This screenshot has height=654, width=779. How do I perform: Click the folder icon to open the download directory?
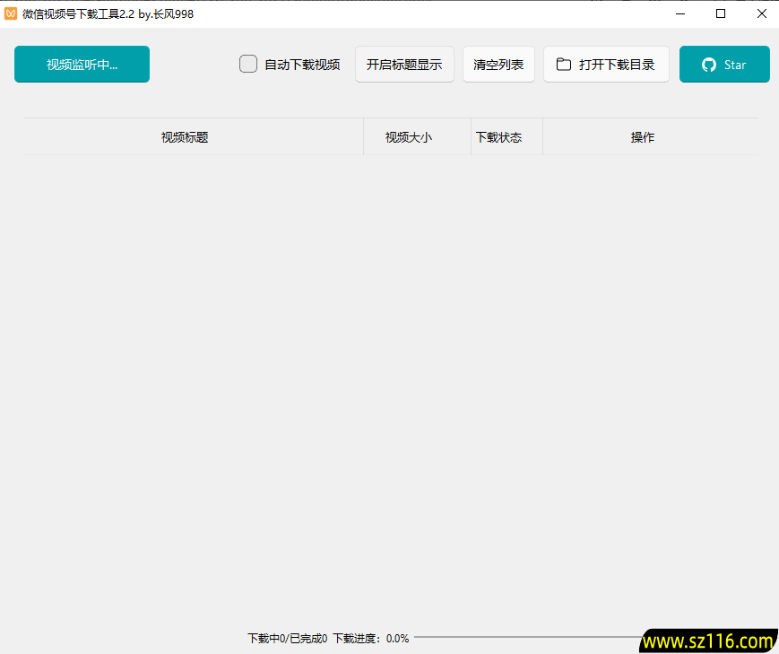(x=563, y=65)
